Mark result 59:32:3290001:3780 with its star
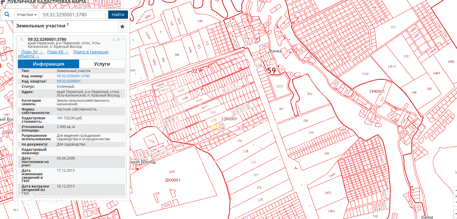 pyautogui.click(x=119, y=39)
